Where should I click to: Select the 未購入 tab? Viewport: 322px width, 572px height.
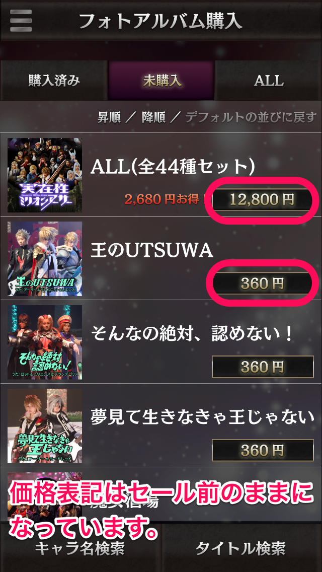tap(161, 81)
